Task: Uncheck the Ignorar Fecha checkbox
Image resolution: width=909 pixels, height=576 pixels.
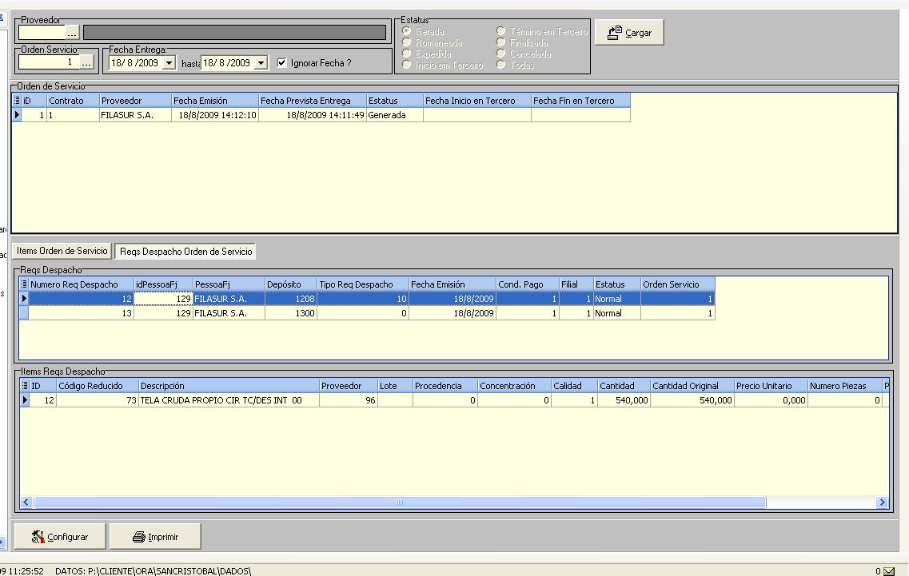Action: click(281, 63)
